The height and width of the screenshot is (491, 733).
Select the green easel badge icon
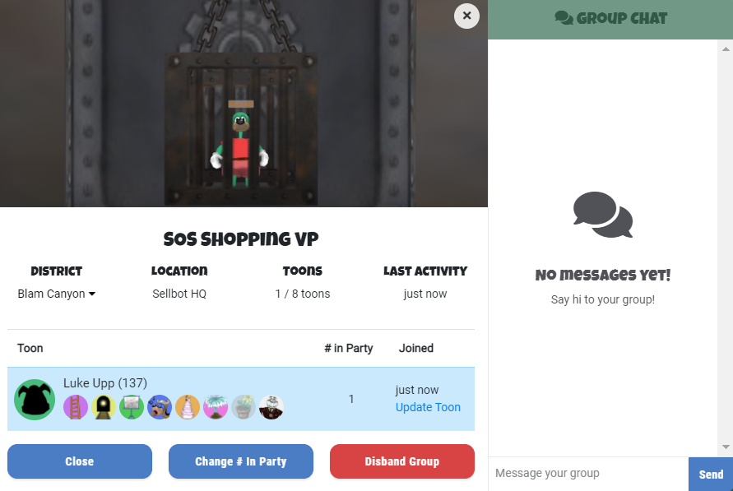coord(132,406)
